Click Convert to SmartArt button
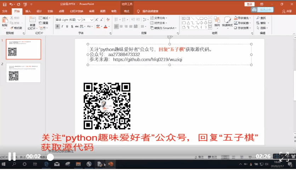 pos(163,28)
